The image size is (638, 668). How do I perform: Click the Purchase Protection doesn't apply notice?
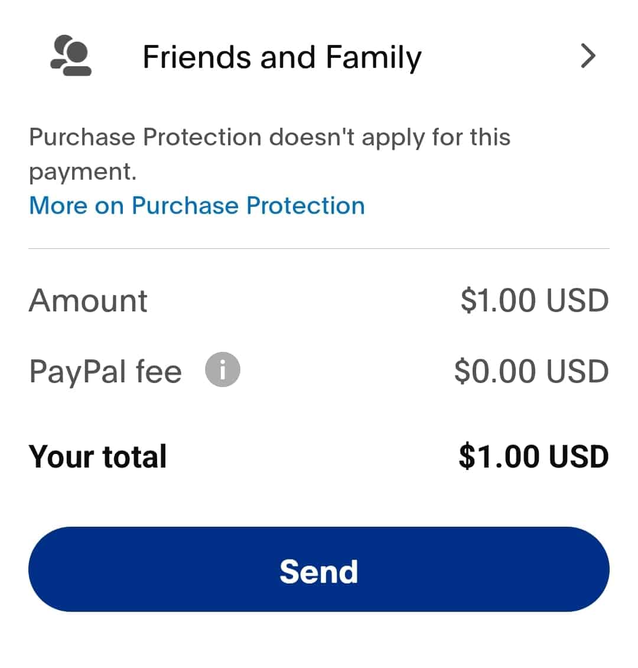click(x=270, y=155)
